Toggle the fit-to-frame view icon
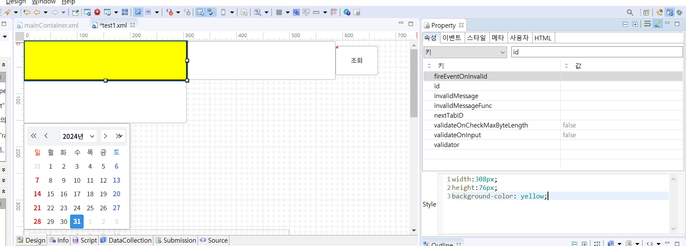 coord(138,12)
